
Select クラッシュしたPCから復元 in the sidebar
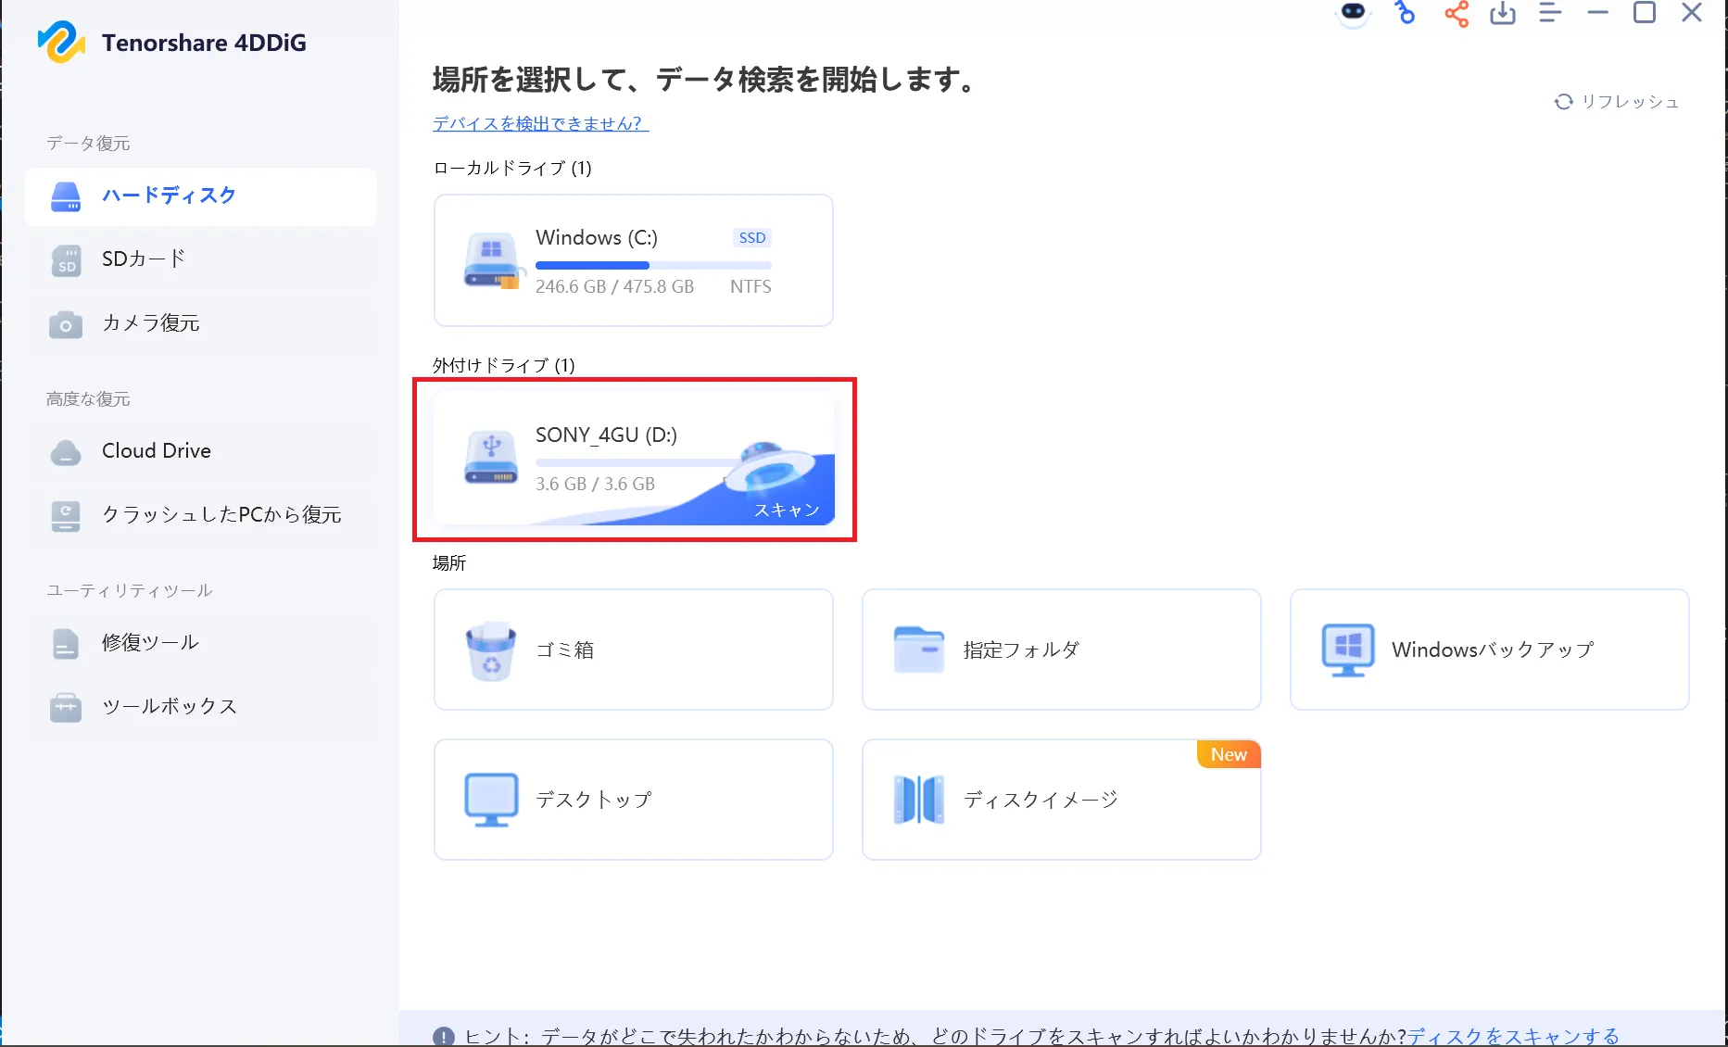click(65, 516)
